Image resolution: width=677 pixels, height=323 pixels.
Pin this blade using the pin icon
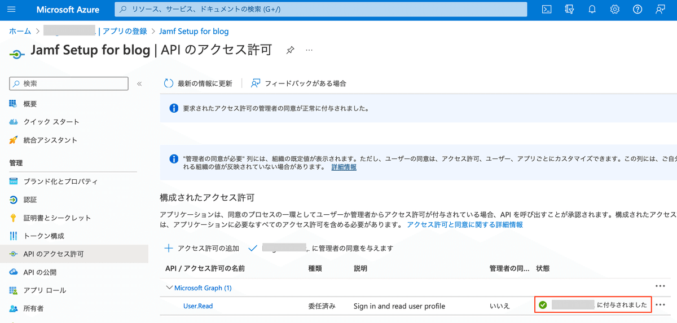[290, 50]
